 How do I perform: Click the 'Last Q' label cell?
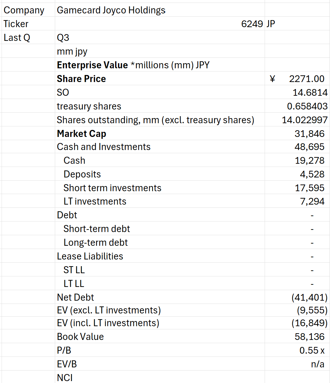click(x=17, y=38)
